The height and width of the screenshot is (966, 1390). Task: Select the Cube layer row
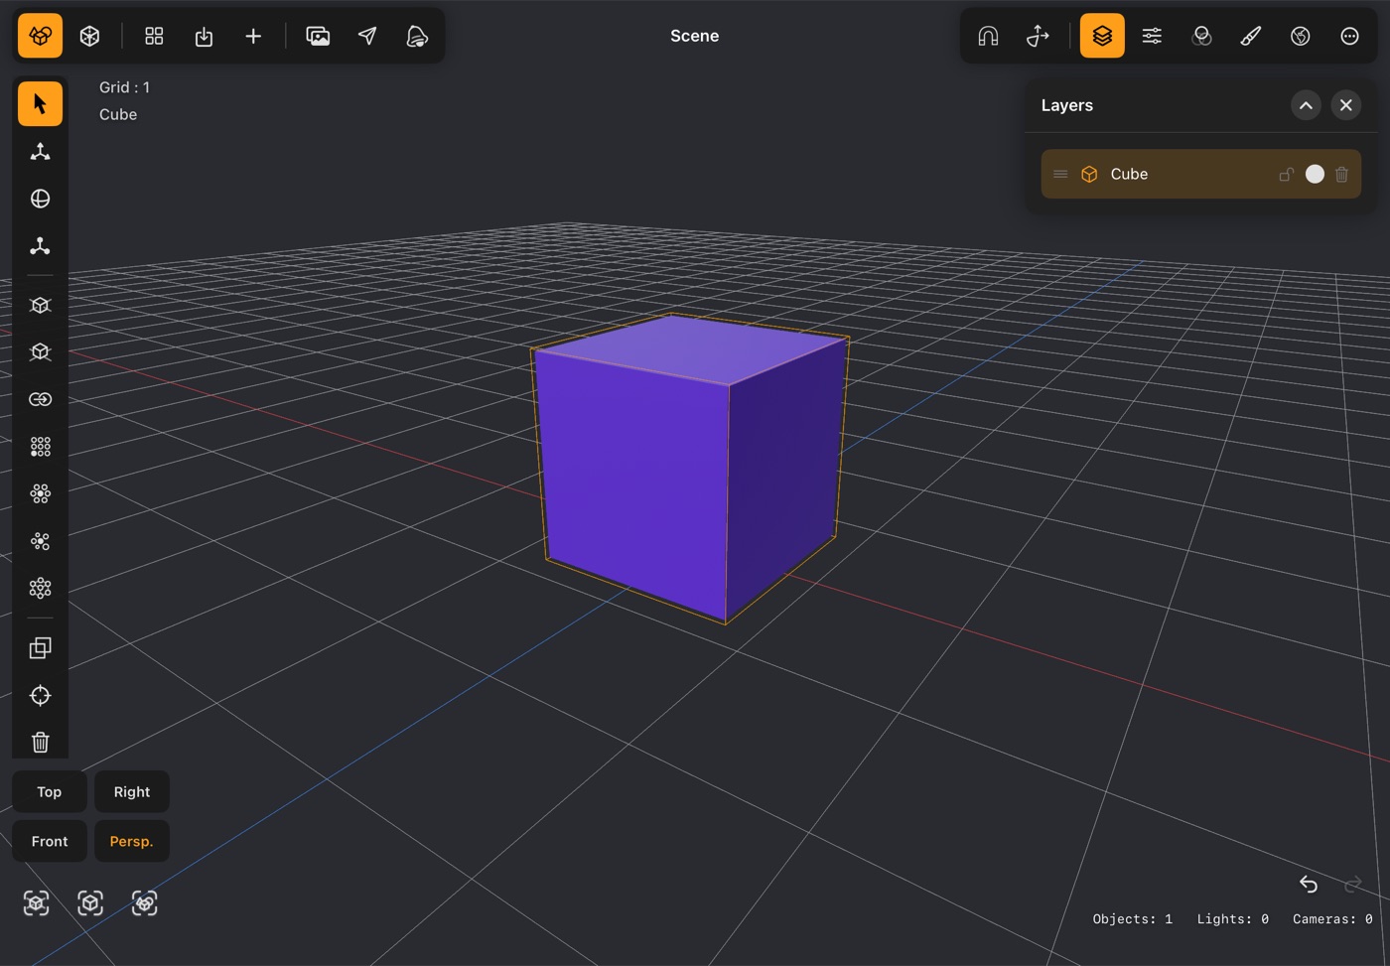click(x=1200, y=174)
